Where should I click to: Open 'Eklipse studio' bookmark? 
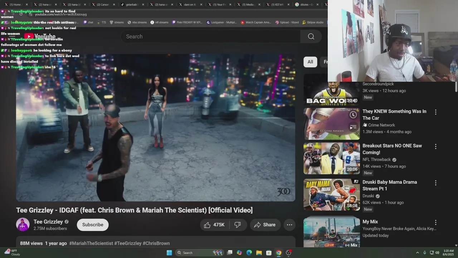coord(313,22)
